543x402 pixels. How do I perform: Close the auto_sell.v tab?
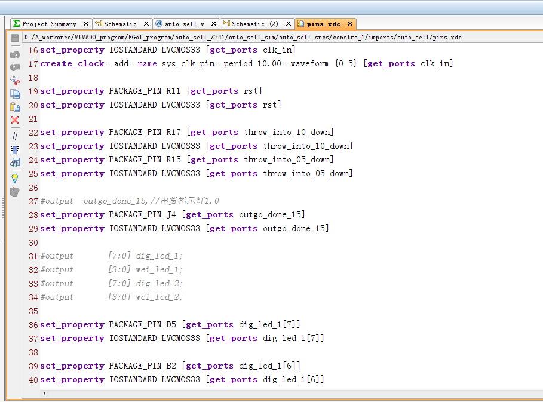tap(214, 23)
